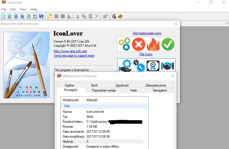Image resolution: width=229 pixels, height=149 pixels.
Task: Click the new animated cursor icon
Action: tap(29, 16)
